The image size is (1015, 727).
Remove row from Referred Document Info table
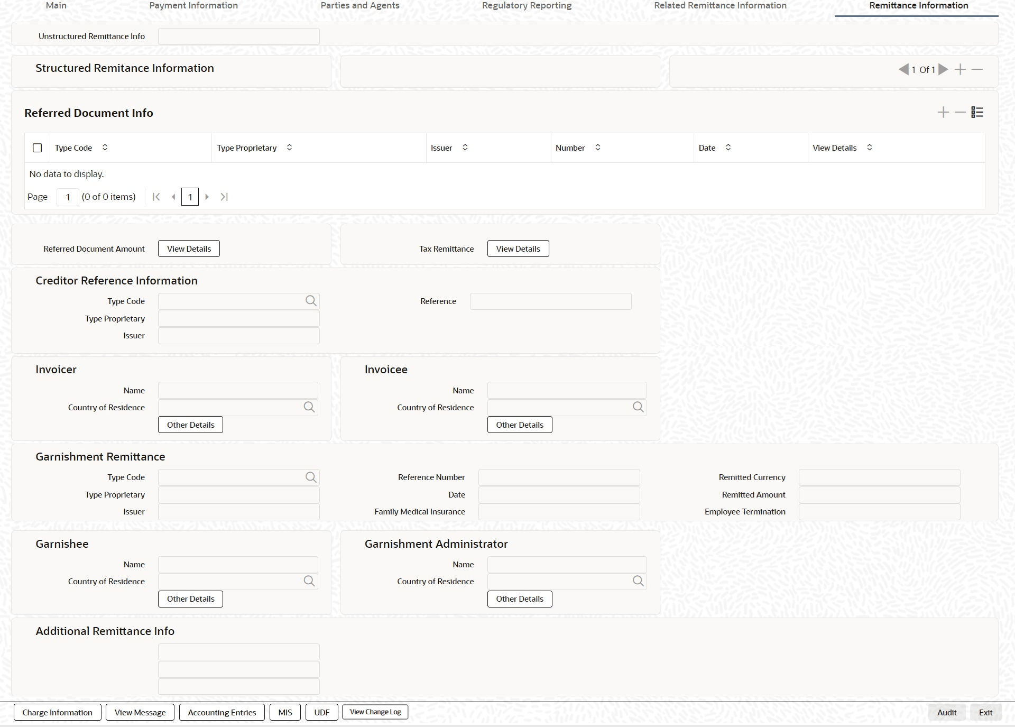(960, 112)
